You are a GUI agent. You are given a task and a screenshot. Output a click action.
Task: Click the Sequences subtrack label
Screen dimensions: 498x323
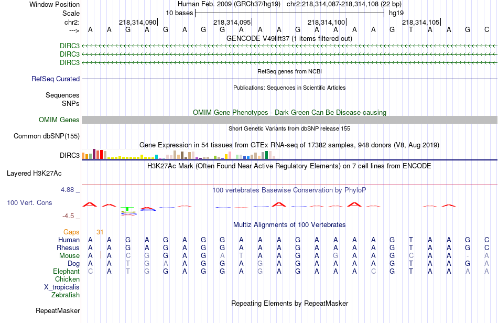point(62,95)
